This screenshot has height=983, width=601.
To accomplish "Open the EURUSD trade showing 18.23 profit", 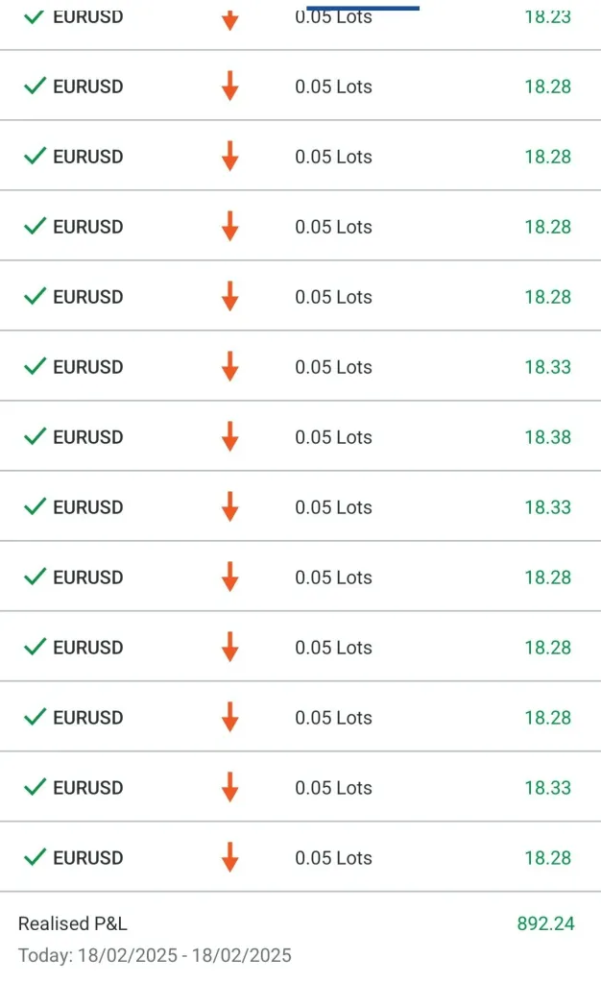I will pyautogui.click(x=88, y=16).
